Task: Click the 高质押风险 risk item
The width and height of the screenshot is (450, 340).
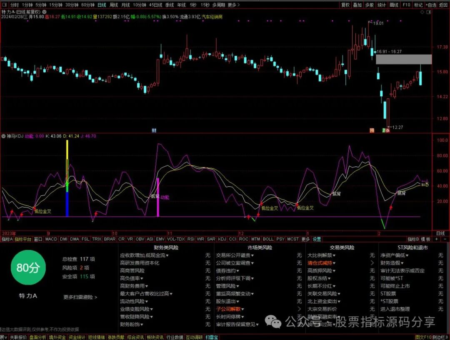Action: coord(321,270)
